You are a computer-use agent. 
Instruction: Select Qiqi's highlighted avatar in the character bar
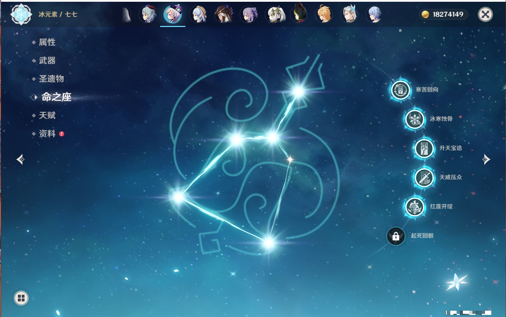[173, 14]
